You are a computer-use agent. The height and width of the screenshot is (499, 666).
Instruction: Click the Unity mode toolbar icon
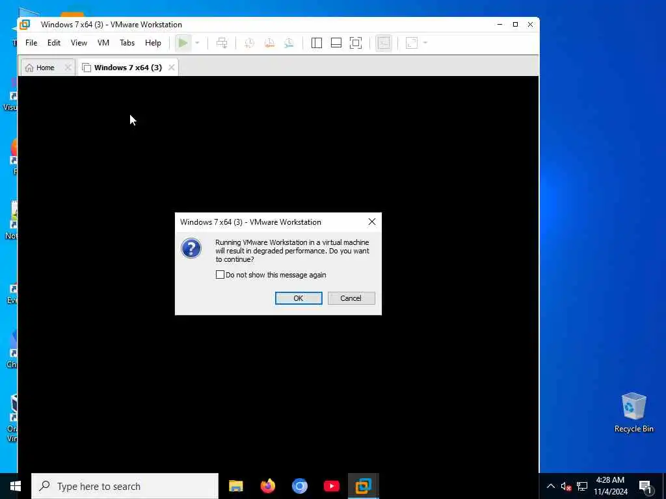pos(384,43)
